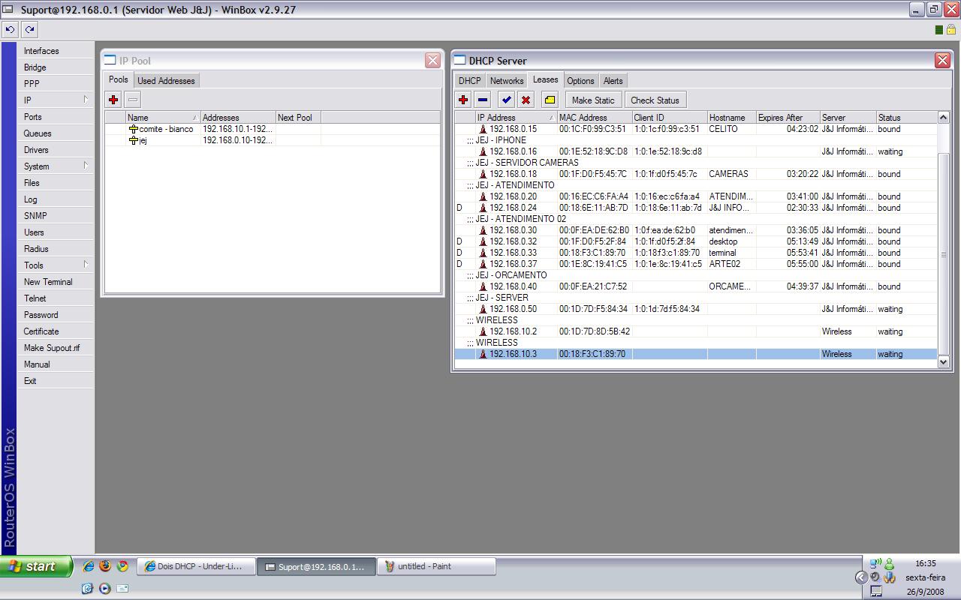The width and height of the screenshot is (961, 600).
Task: Sort leases by the MAC Address column
Action: 594,118
